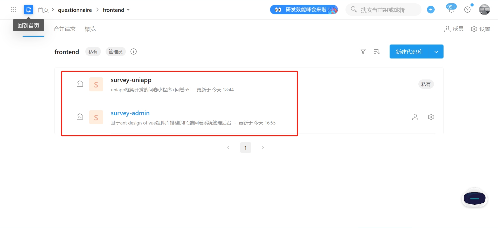The height and width of the screenshot is (228, 498).
Task: Click the 私有 tag next to frontend
Action: [x=93, y=52]
